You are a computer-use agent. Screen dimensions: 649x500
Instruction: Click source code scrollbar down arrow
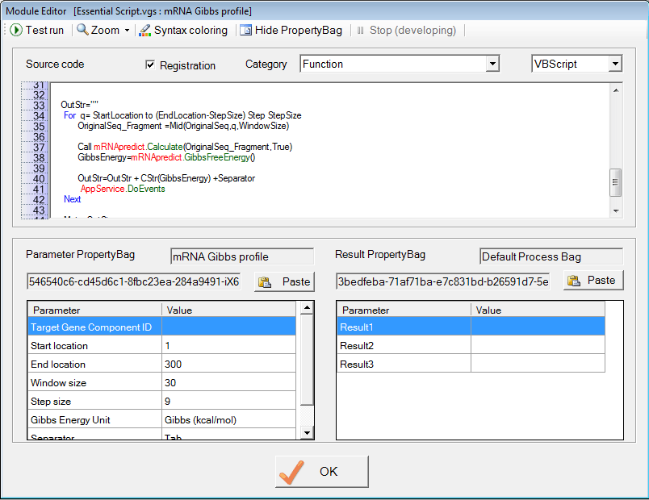point(616,211)
